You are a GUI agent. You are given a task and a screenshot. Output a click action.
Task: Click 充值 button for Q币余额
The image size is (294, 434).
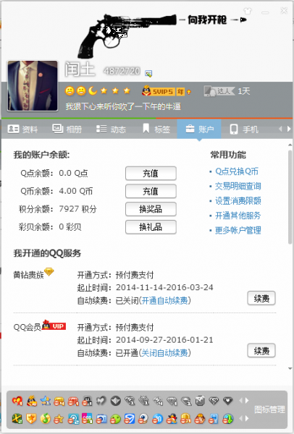[151, 191]
